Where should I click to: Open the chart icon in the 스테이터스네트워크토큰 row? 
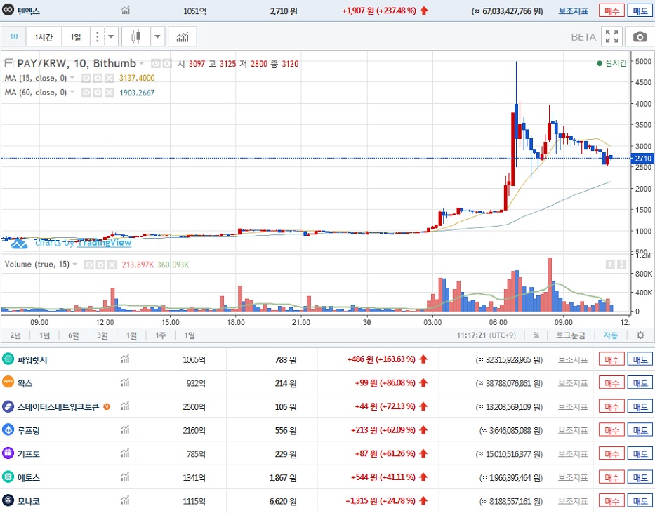click(x=125, y=406)
